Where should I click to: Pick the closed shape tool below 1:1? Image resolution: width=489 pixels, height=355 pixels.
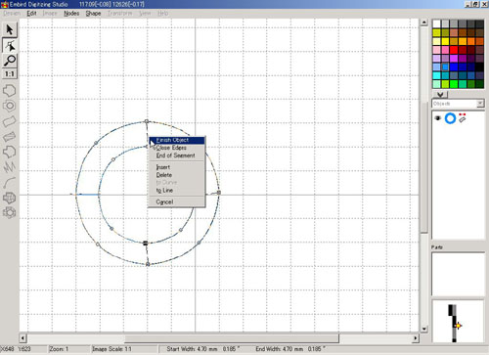(x=10, y=90)
